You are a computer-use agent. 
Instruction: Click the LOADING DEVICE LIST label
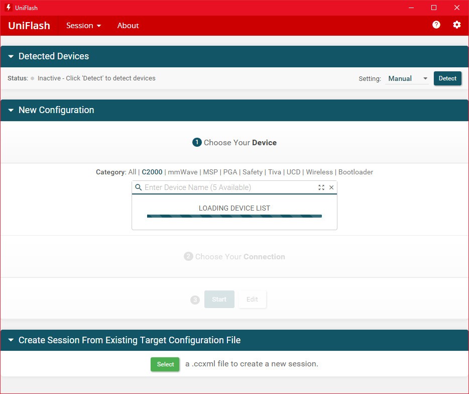pyautogui.click(x=234, y=208)
